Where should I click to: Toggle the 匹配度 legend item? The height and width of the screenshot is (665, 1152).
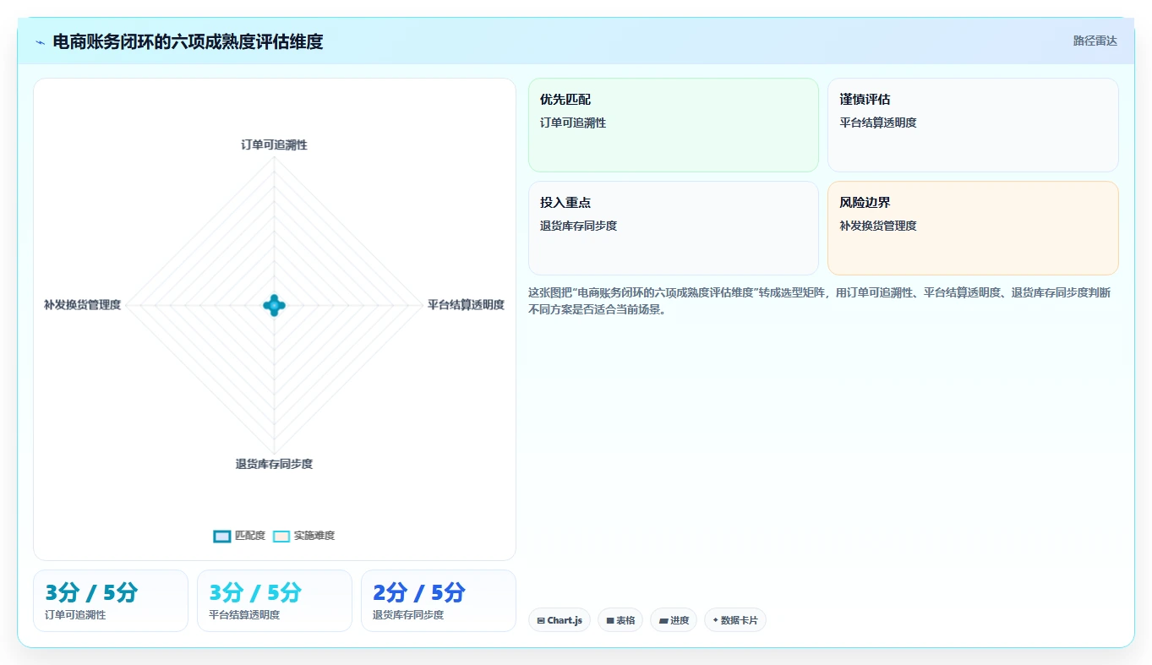coord(239,536)
